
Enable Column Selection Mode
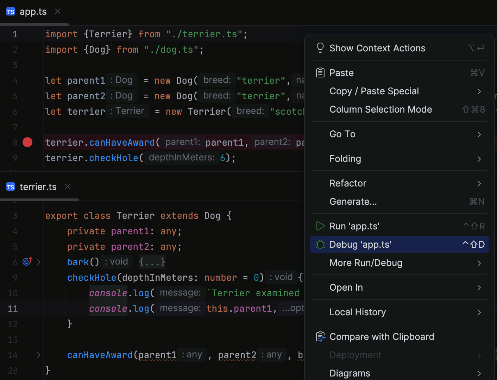[x=380, y=109]
